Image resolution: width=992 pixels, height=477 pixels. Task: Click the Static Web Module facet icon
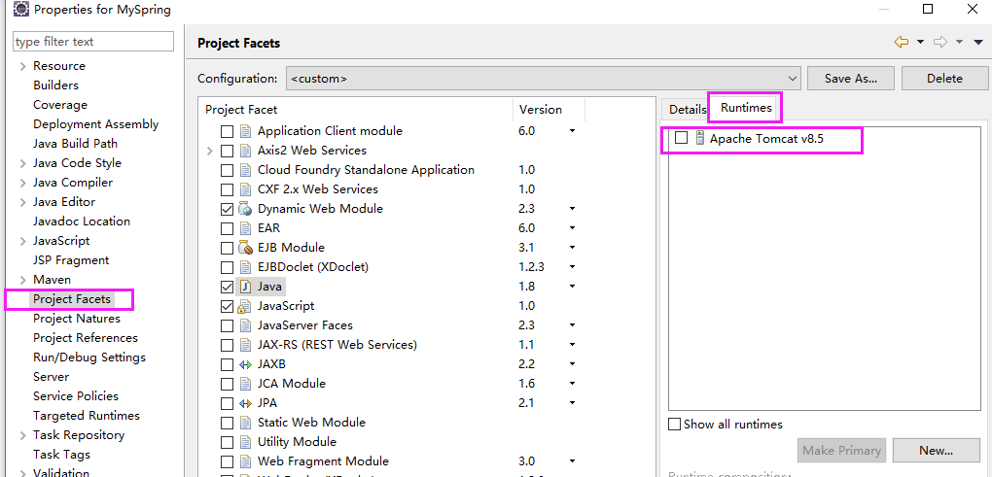pos(245,423)
